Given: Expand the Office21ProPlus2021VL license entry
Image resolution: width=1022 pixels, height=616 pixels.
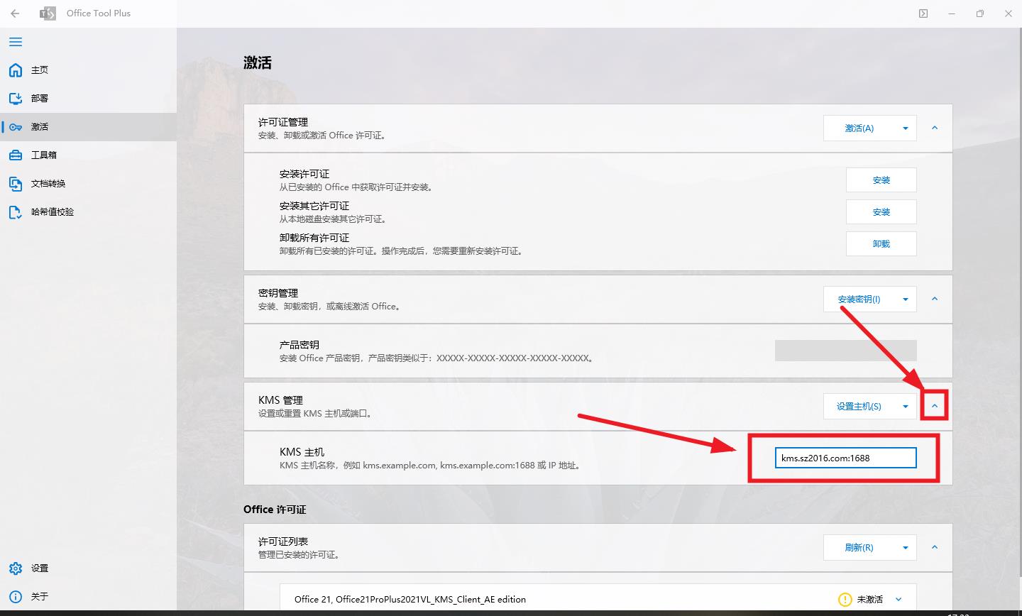Looking at the screenshot, I should click(x=899, y=599).
